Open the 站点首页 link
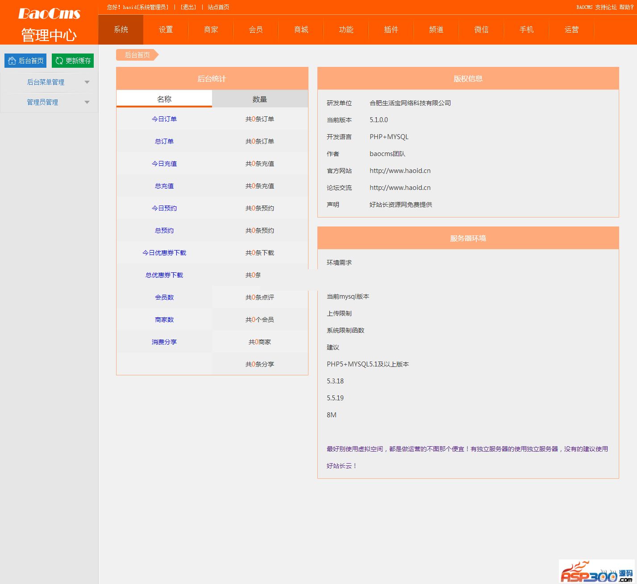The image size is (637, 584). point(218,7)
